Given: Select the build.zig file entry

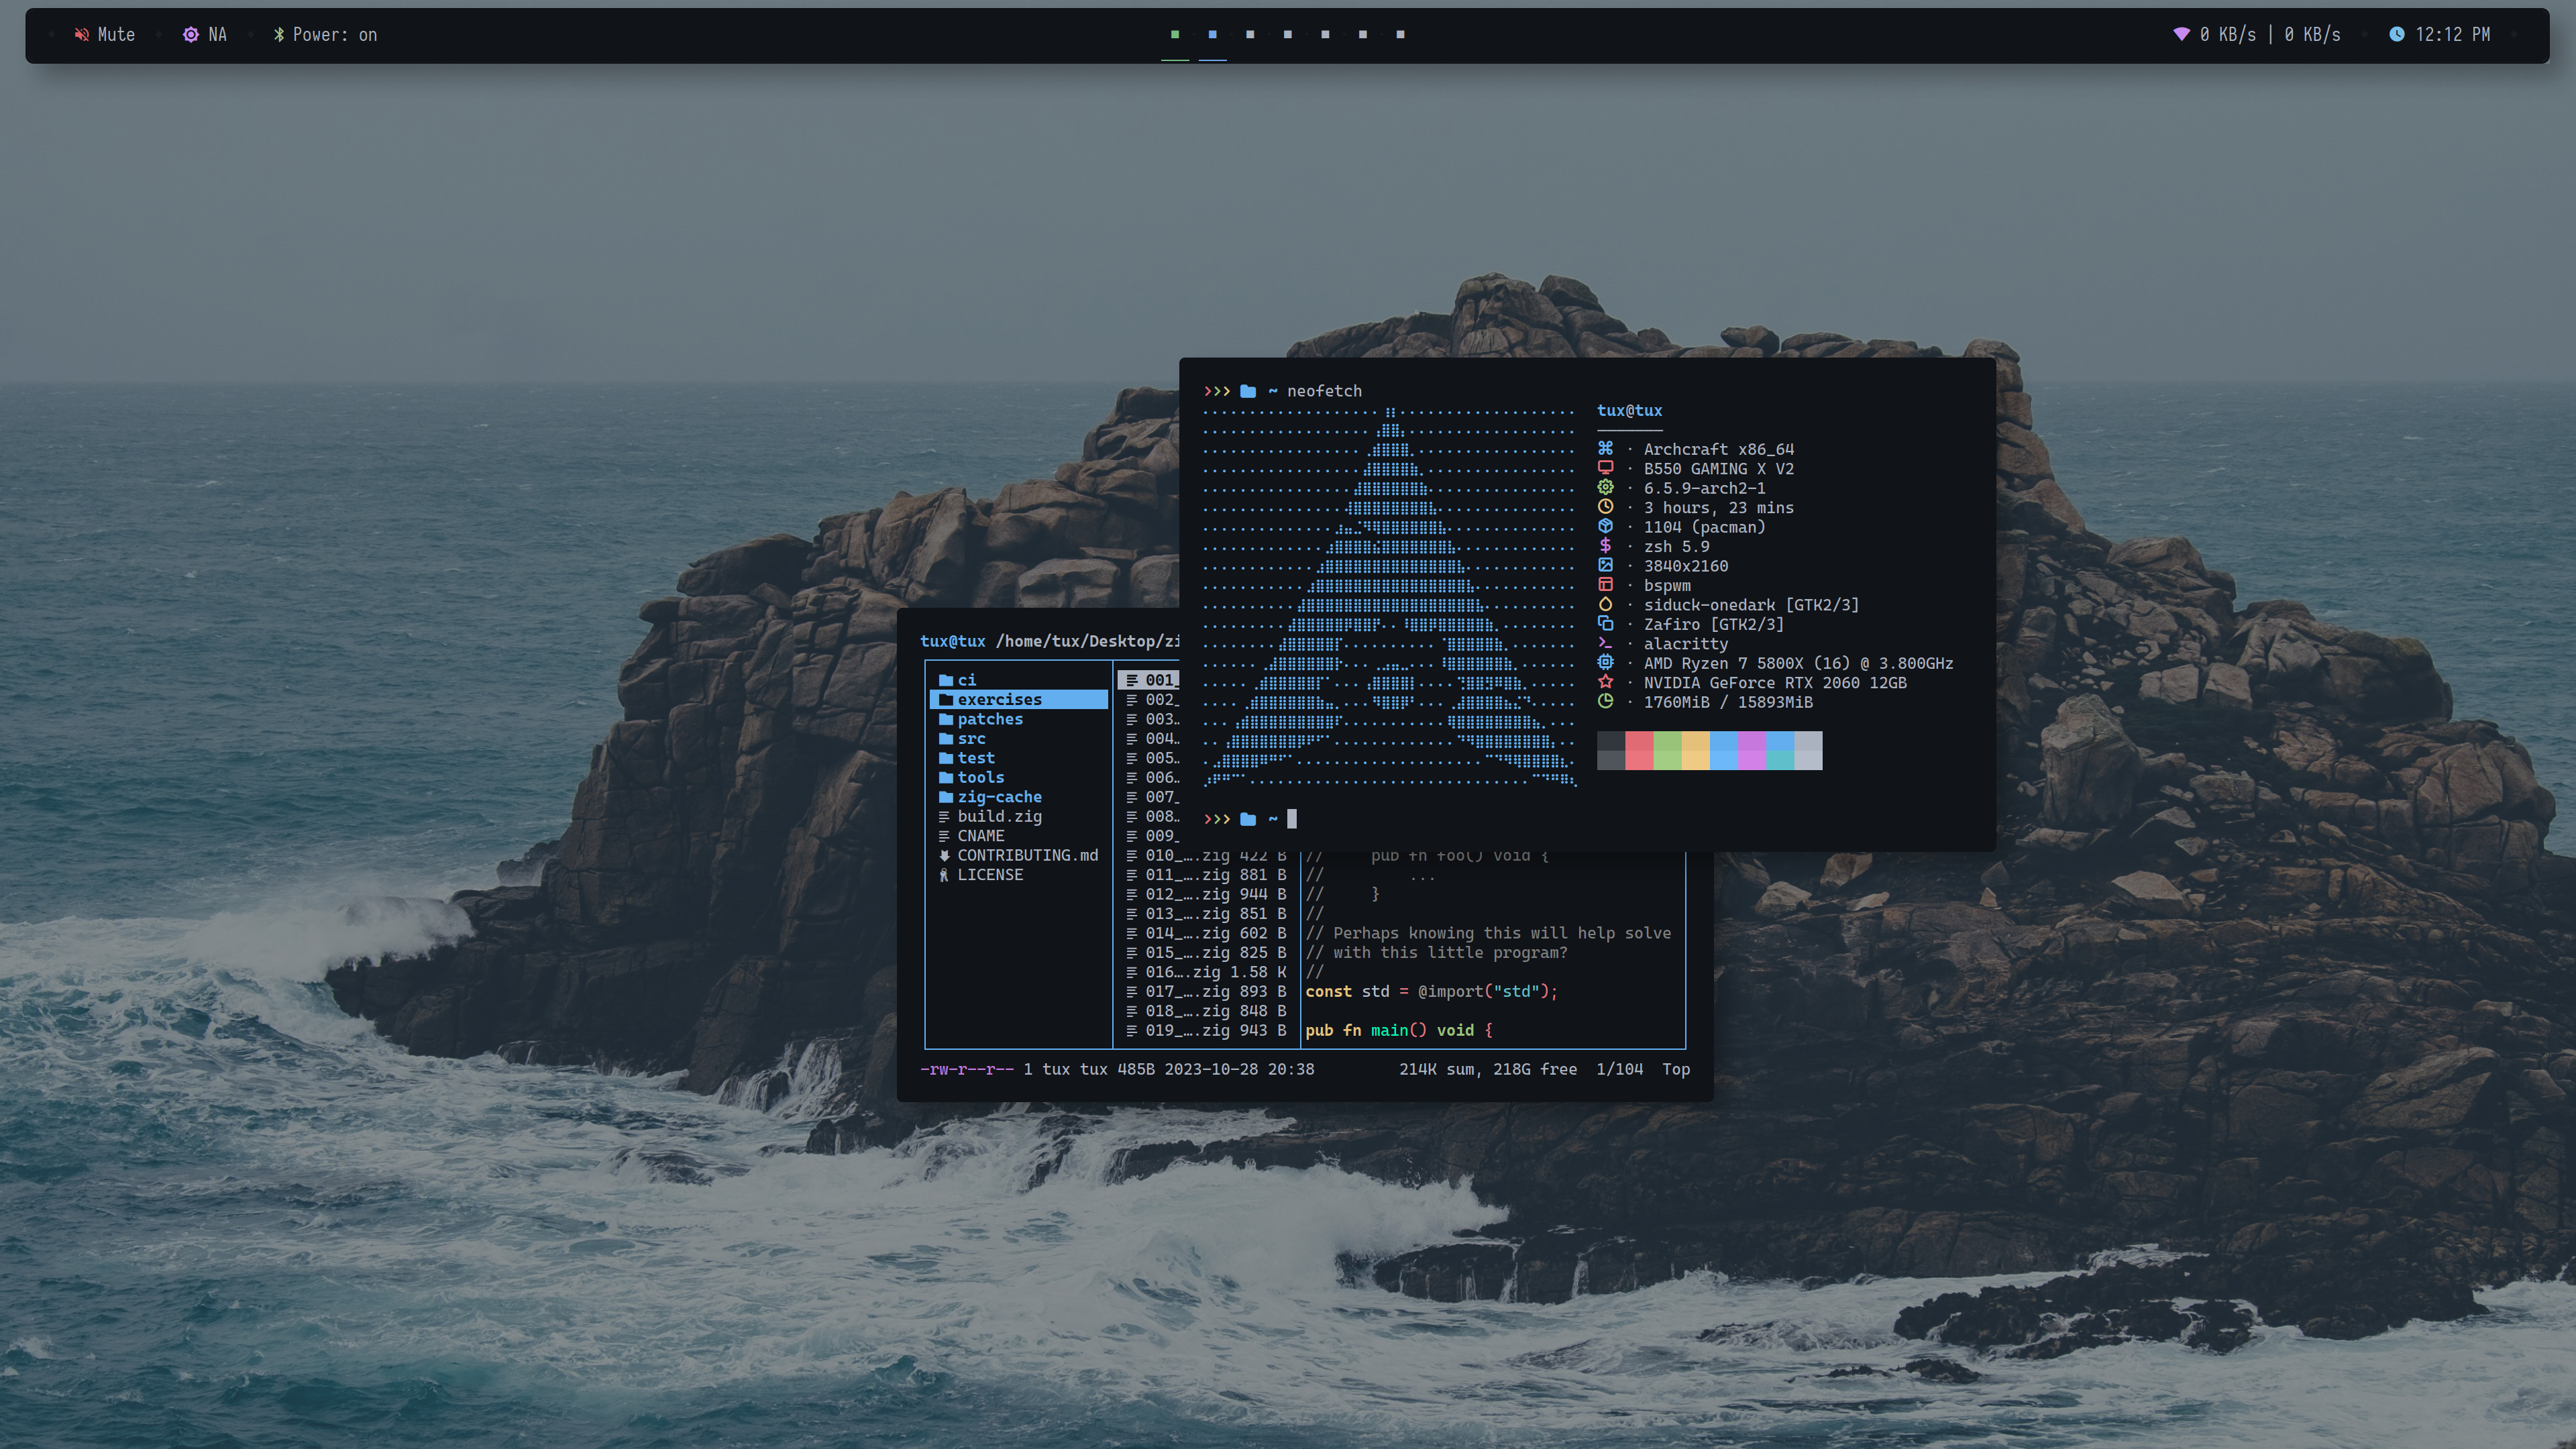Looking at the screenshot, I should [998, 816].
